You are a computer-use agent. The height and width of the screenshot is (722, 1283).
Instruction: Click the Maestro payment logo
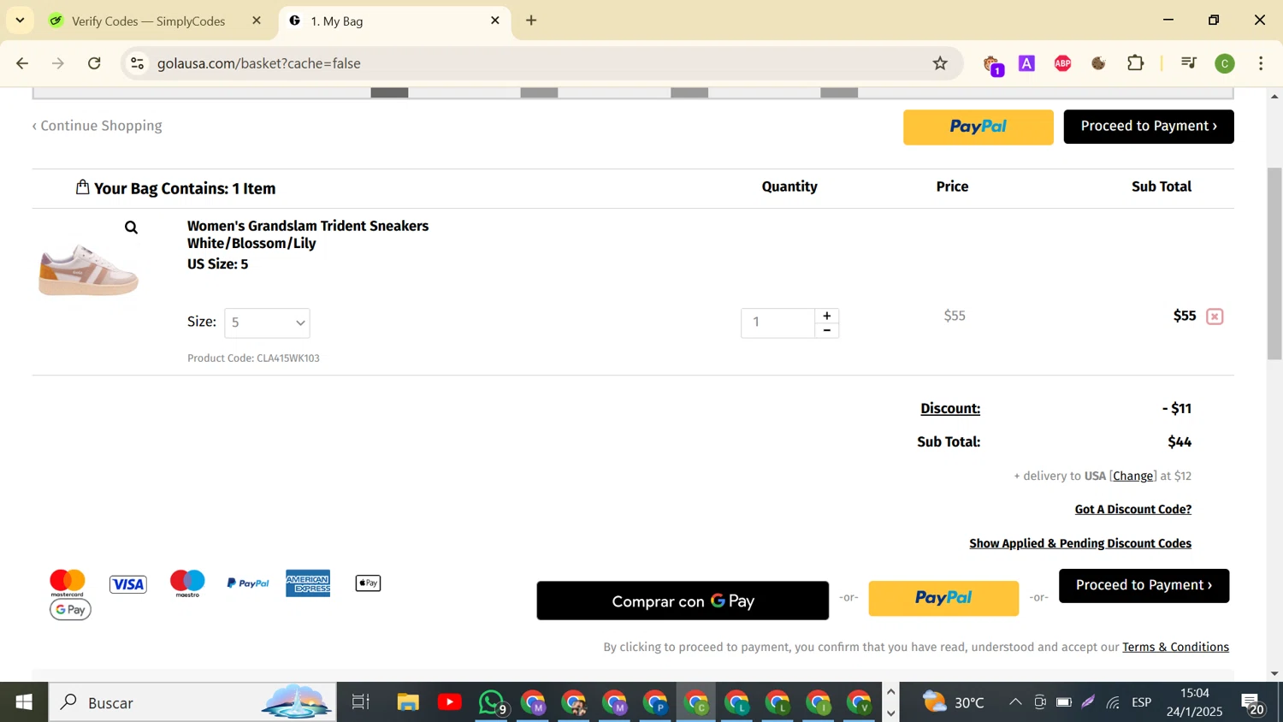tap(187, 583)
